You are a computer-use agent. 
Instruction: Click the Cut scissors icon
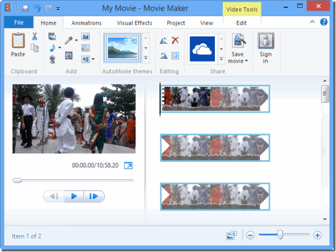click(35, 36)
